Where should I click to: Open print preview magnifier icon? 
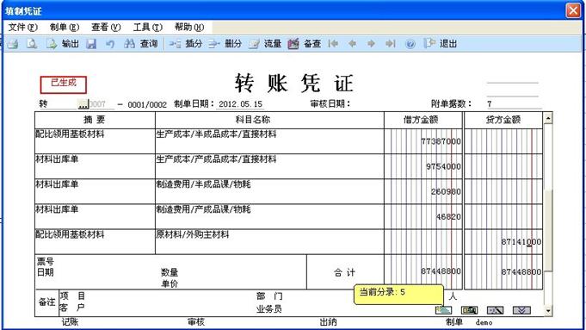32,44
